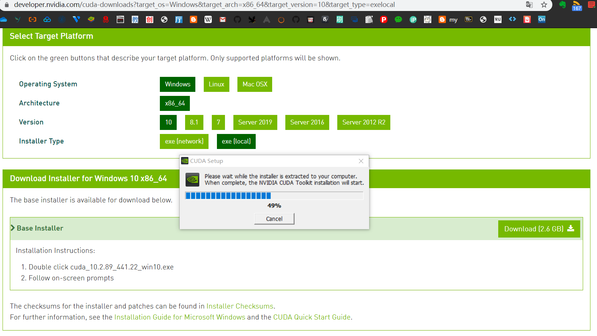
Task: Open the film clapperboard bookmark
Action: [120, 19]
